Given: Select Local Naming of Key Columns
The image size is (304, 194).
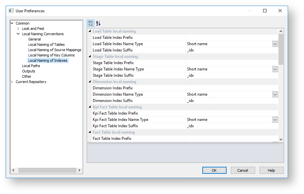Looking at the screenshot, I should [x=51, y=55].
